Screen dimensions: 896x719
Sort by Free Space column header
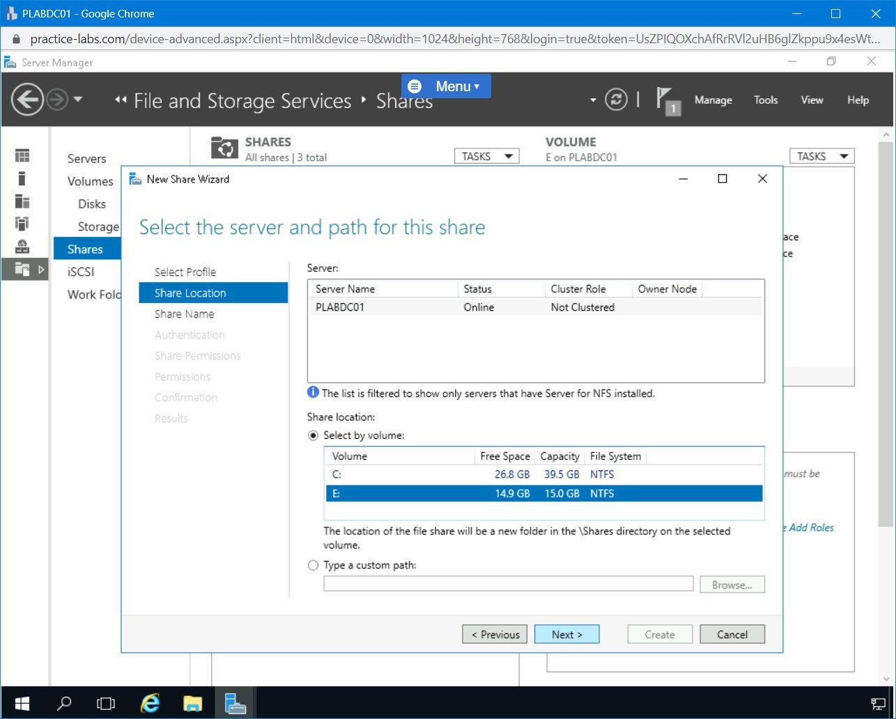pos(504,456)
